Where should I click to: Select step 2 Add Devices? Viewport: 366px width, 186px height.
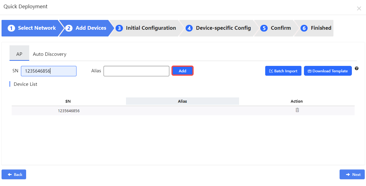(x=87, y=28)
